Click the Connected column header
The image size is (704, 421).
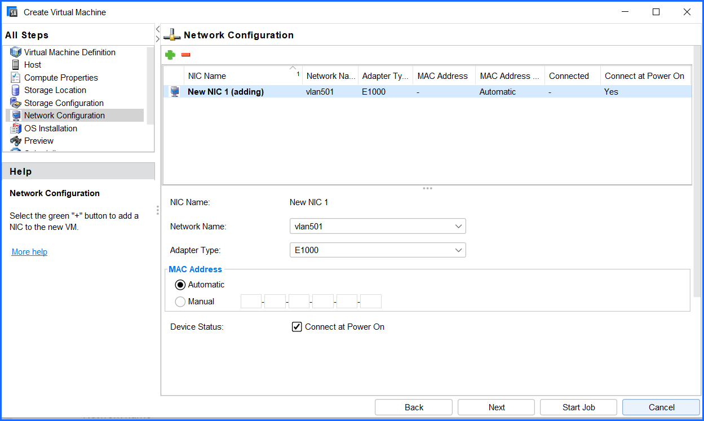[572, 76]
